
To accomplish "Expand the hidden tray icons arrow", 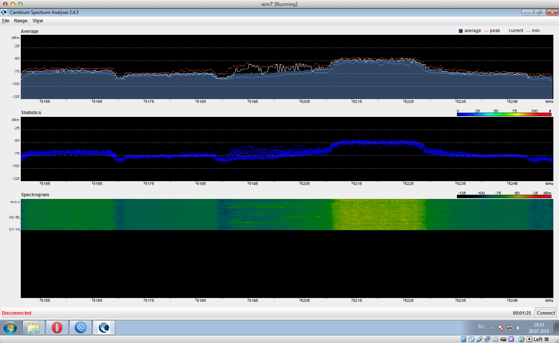I will pyautogui.click(x=491, y=328).
